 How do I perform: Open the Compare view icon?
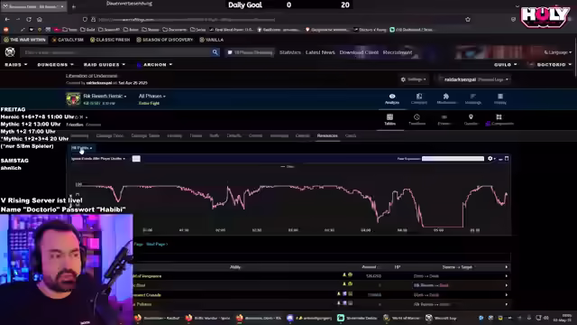[418, 98]
